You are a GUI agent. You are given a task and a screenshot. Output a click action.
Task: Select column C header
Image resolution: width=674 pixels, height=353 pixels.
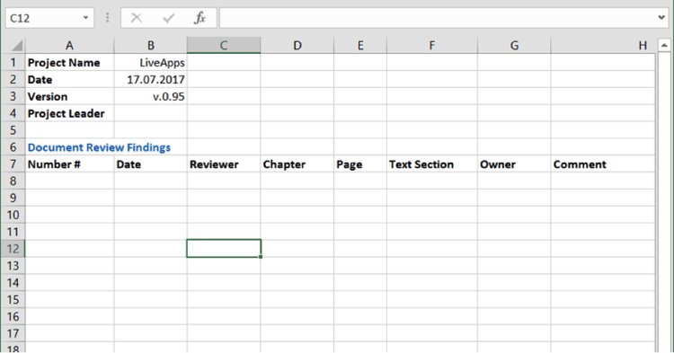click(x=224, y=45)
